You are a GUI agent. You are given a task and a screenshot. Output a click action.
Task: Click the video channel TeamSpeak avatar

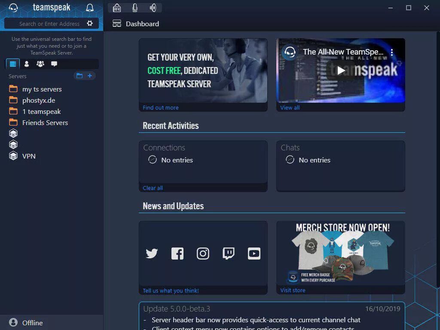click(290, 52)
